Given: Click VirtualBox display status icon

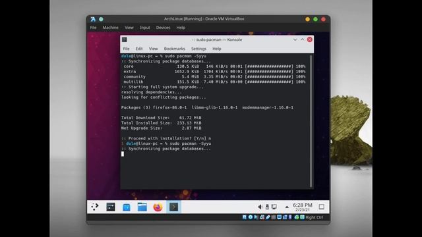Looking at the screenshot, I should tap(280, 217).
